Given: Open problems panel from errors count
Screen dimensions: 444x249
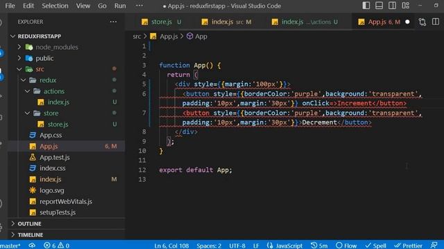Looking at the screenshot, I should [50, 246].
